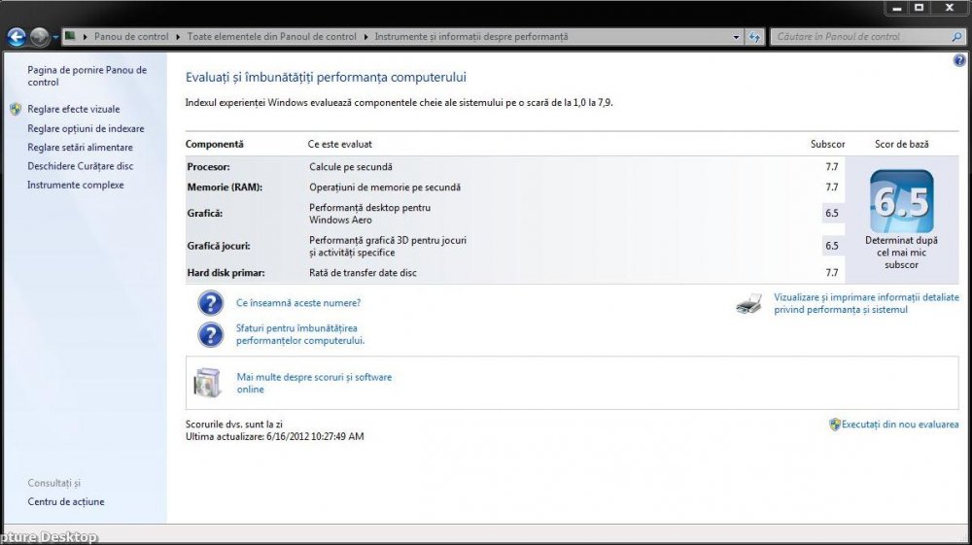Click the Forward navigation arrow
The height and width of the screenshot is (545, 972).
pos(40,37)
